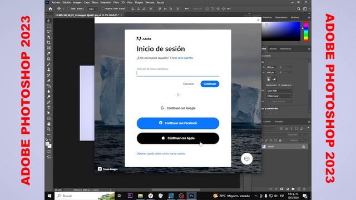Select the History Brush tool
The width and height of the screenshot is (356, 200).
48,75
